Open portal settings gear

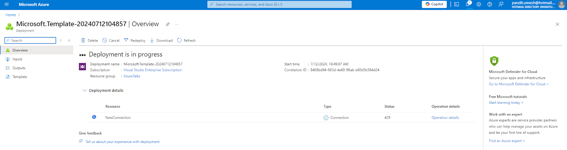479,4
